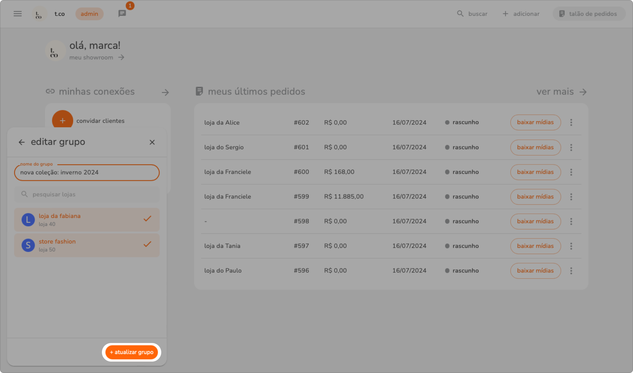633x373 pixels.
Task: Open options menu for order #602
Action: pyautogui.click(x=571, y=122)
